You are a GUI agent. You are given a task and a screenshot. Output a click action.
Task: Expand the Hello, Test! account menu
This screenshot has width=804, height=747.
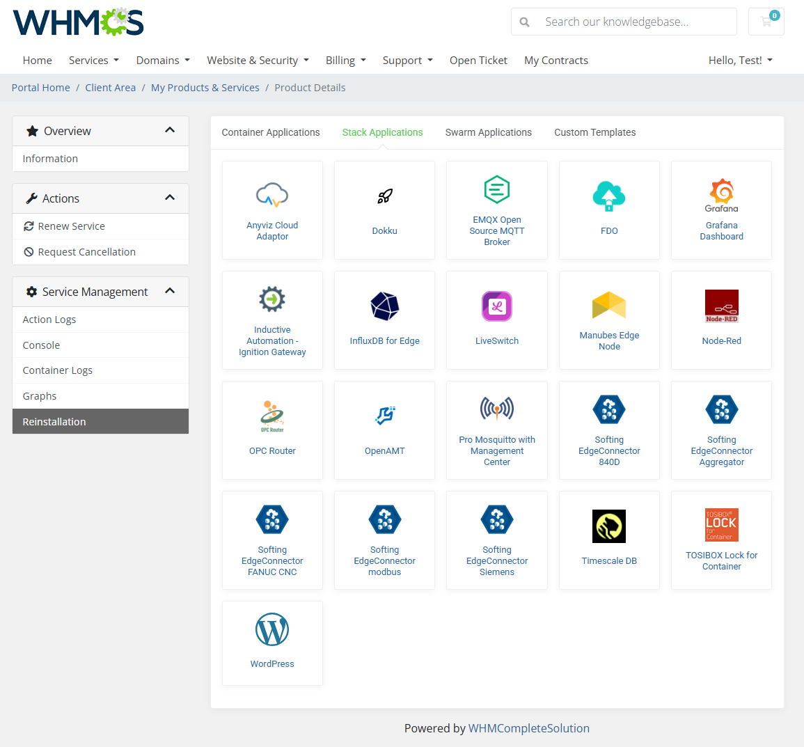point(740,61)
